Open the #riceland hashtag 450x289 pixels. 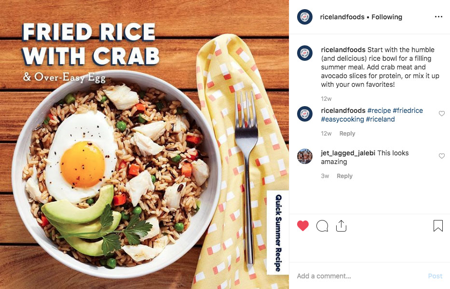point(380,119)
